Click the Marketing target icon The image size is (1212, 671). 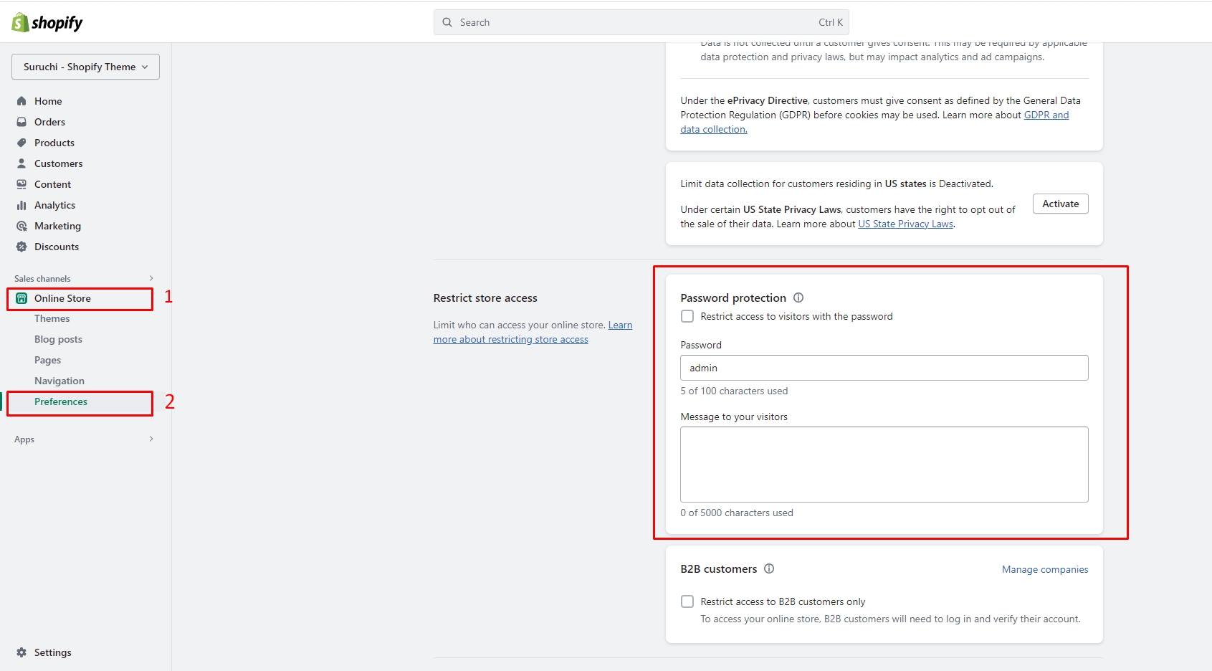(x=22, y=226)
